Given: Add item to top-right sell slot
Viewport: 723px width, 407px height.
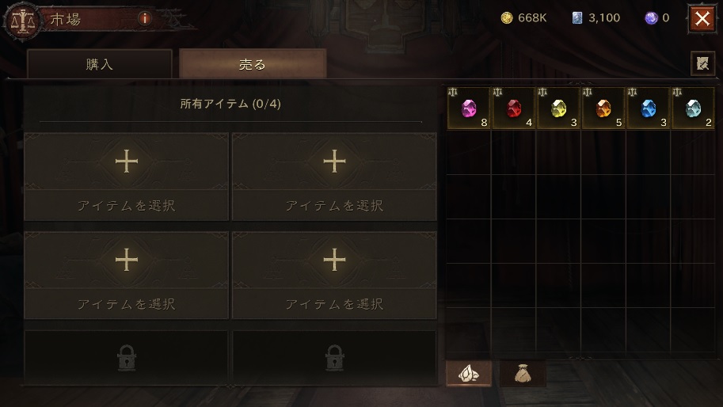Looking at the screenshot, I should 334,177.
